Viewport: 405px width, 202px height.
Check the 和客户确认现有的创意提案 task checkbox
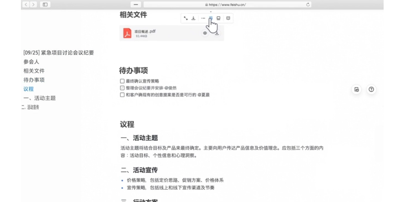(x=122, y=95)
